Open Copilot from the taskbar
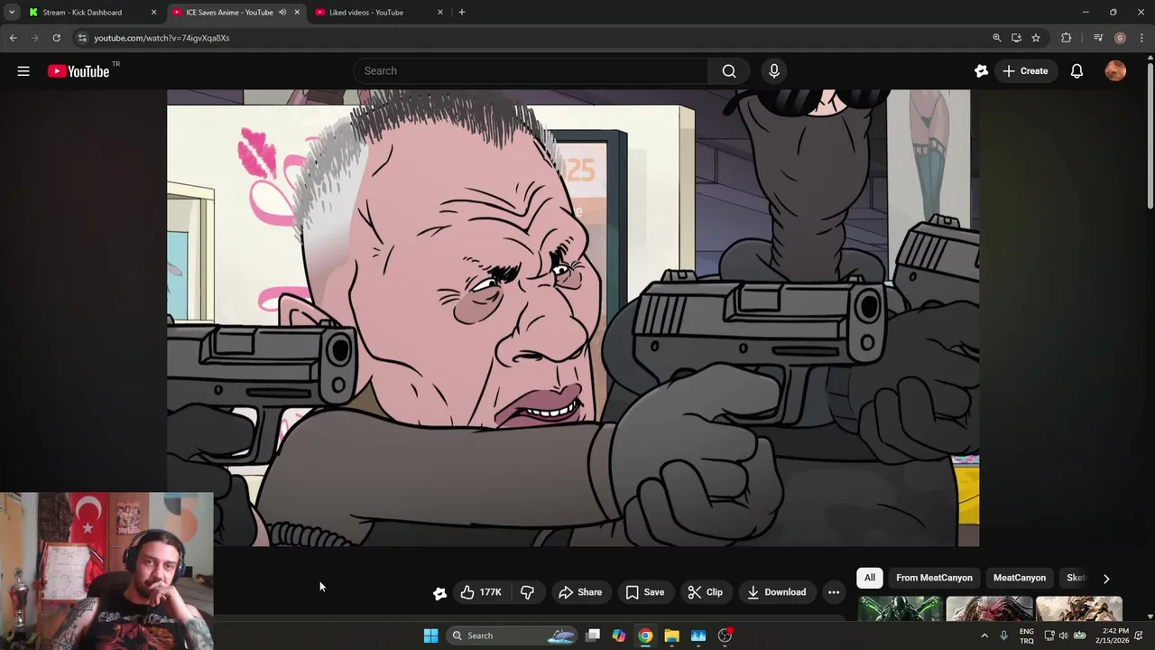The height and width of the screenshot is (650, 1155). [619, 636]
